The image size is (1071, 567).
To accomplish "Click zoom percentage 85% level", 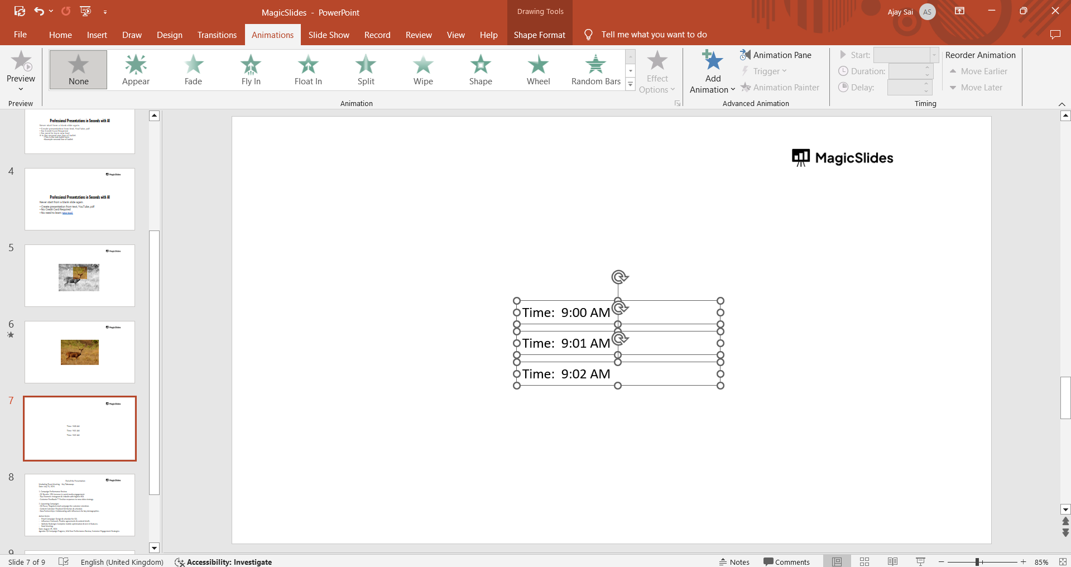I will click(x=1041, y=562).
